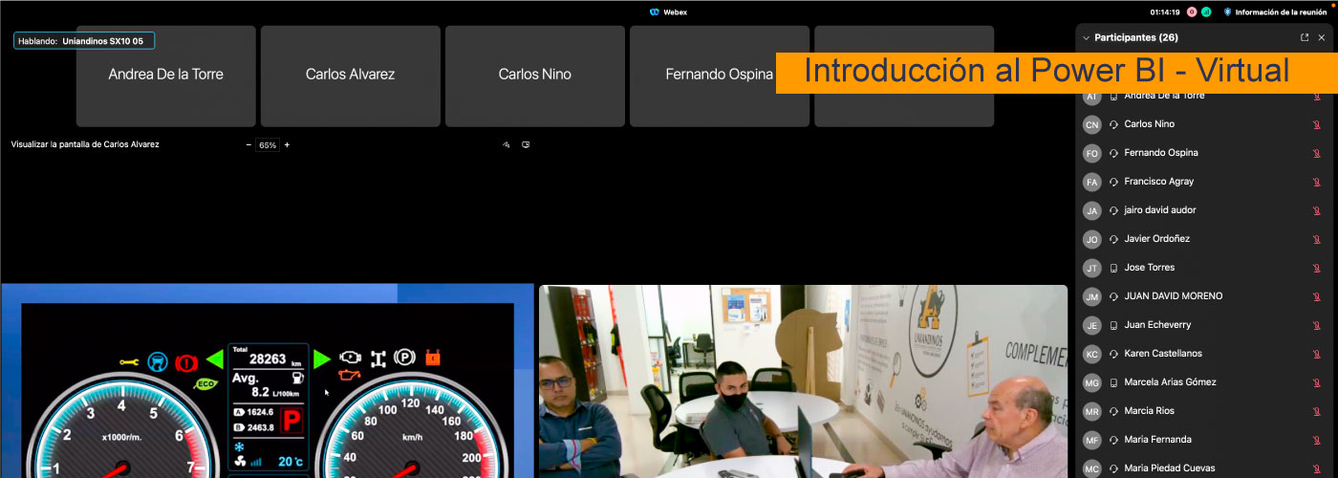The height and width of the screenshot is (478, 1338).
Task: Click FA avatar of Francisco Agray
Action: (1092, 182)
